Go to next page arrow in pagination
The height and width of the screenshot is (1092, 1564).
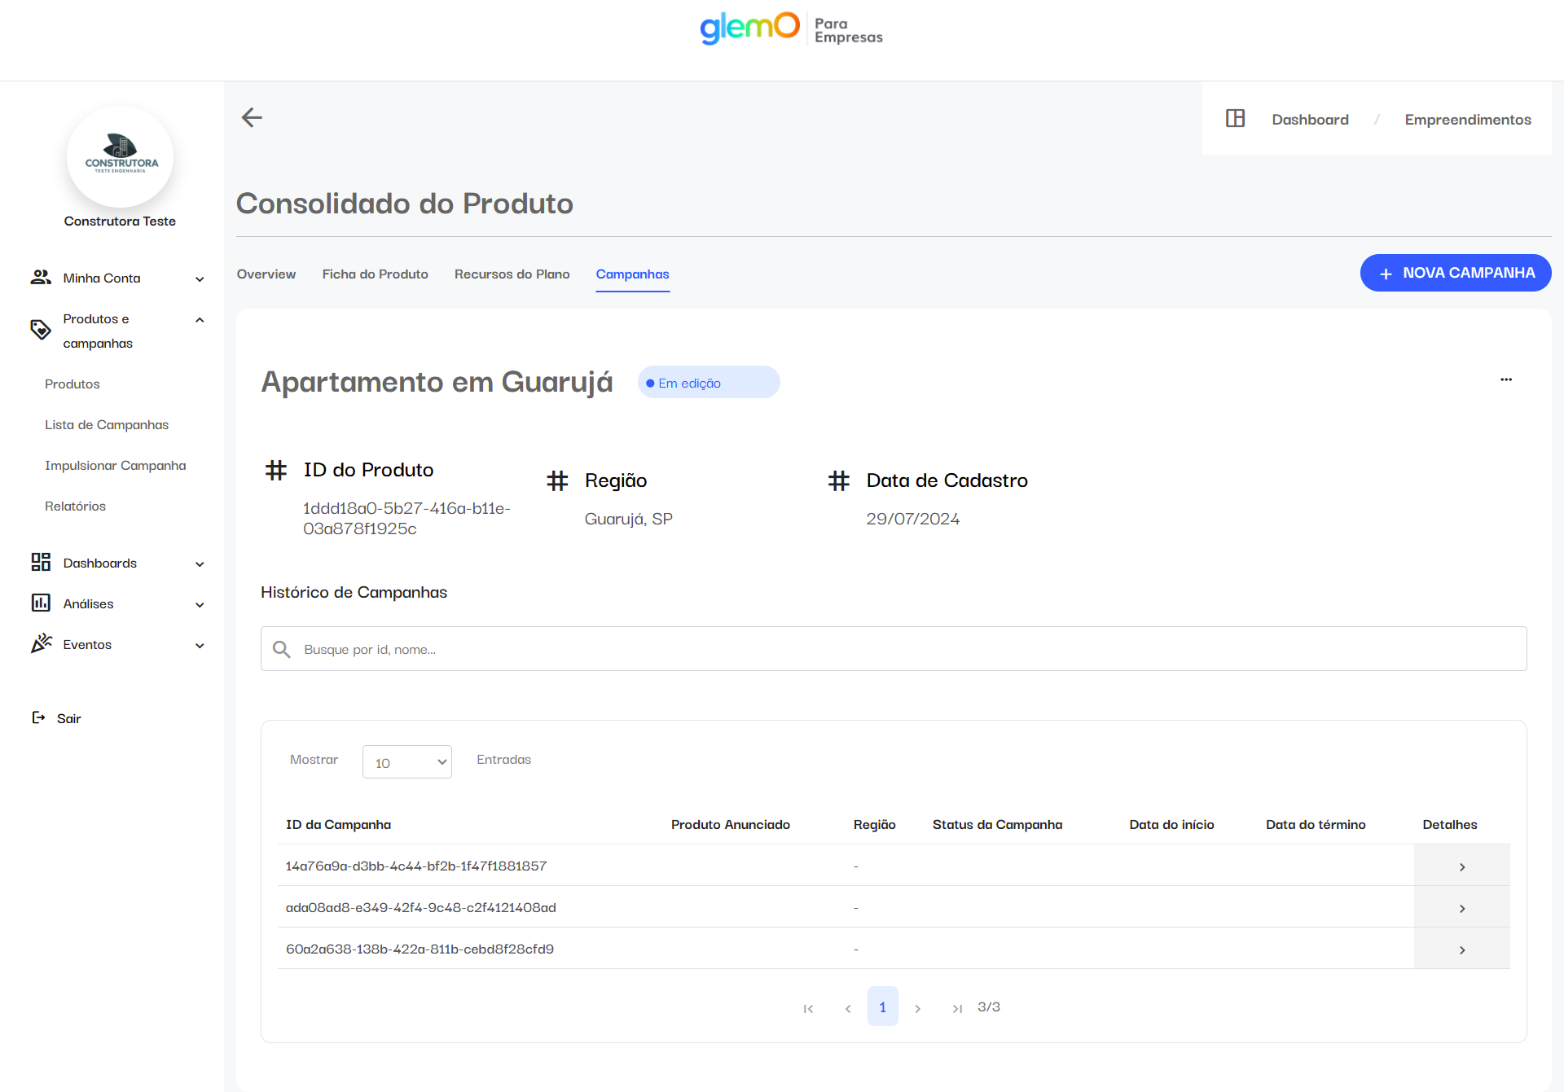point(918,1008)
